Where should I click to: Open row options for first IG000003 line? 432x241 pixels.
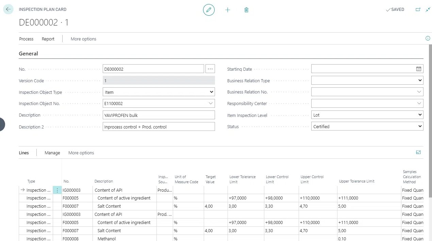(57, 190)
